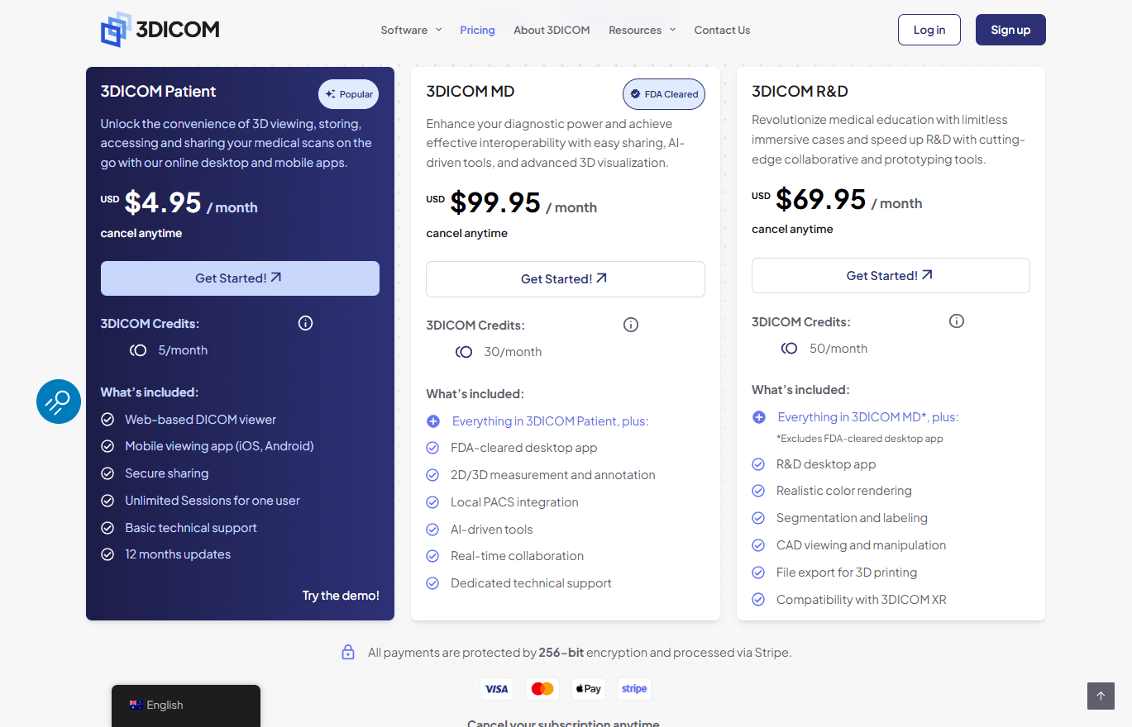
Task: Click the 3DICOM R&D plan title
Action: [800, 91]
